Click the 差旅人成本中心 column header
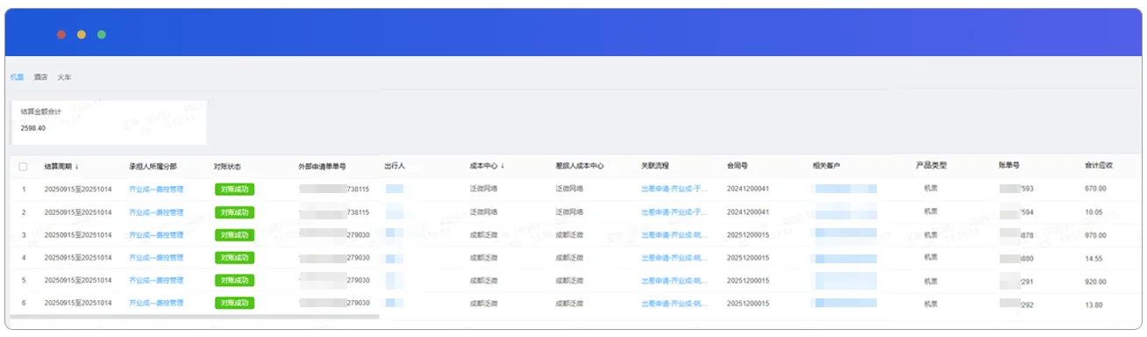The width and height of the screenshot is (1147, 337). point(579,166)
